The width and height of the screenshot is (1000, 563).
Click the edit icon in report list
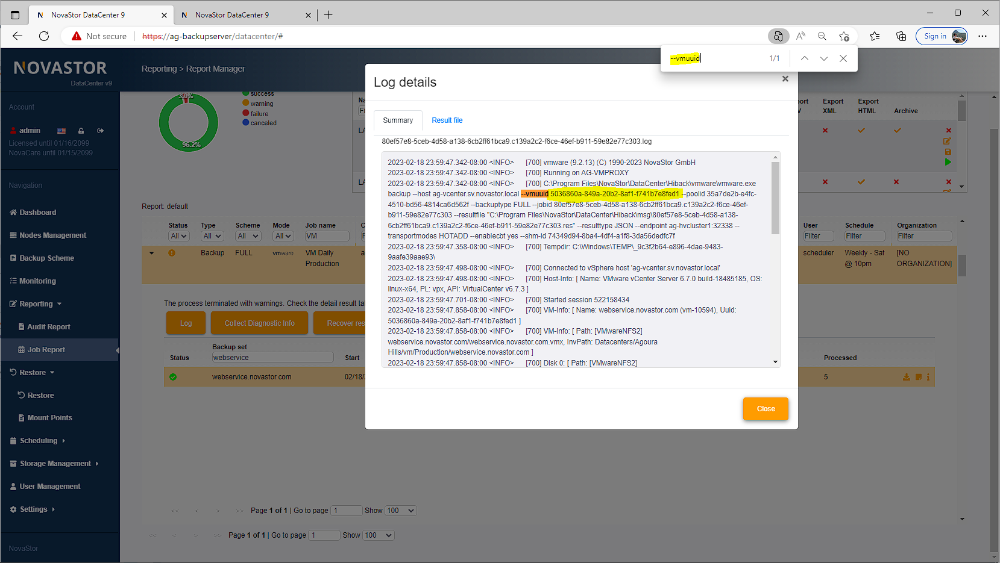(947, 141)
